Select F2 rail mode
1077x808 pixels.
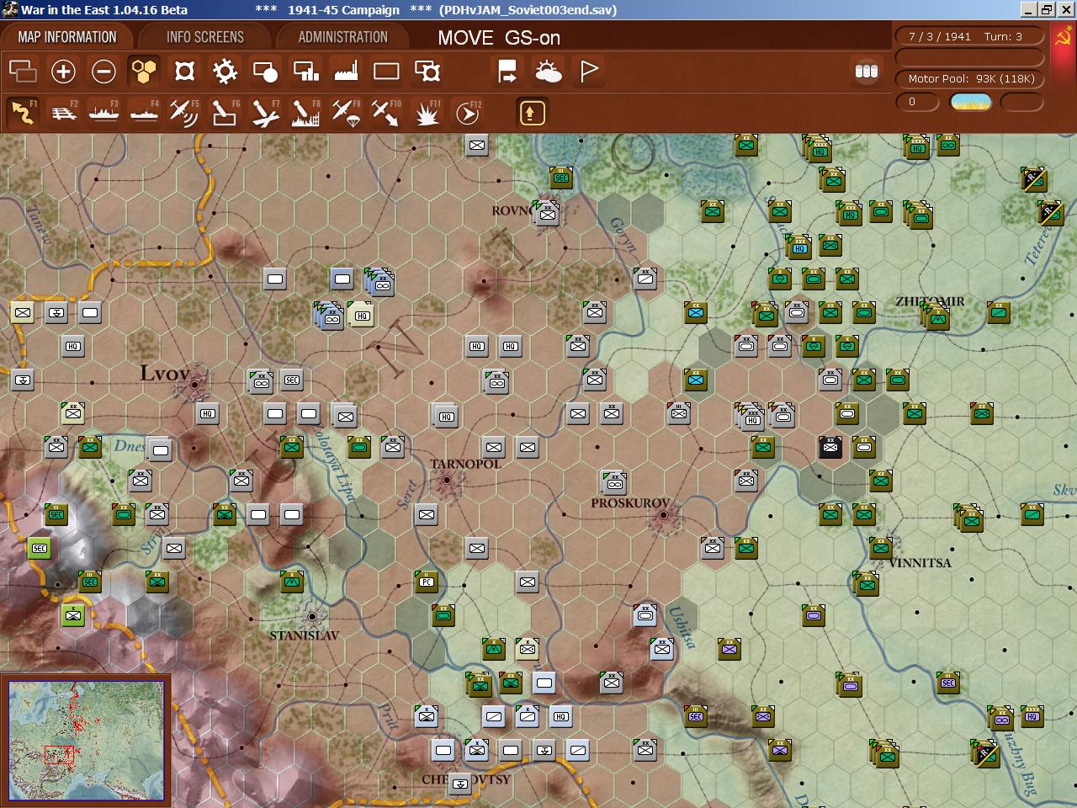[x=63, y=113]
